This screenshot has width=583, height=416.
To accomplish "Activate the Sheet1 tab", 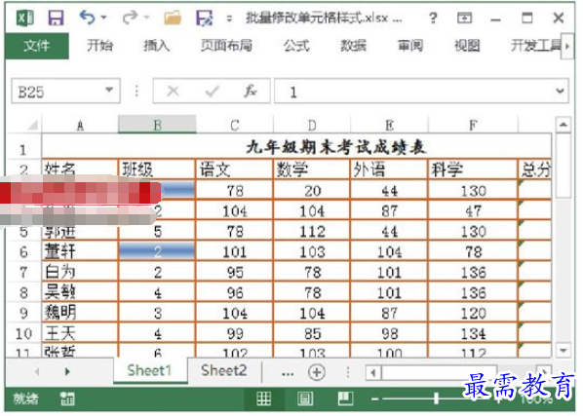I will (149, 370).
